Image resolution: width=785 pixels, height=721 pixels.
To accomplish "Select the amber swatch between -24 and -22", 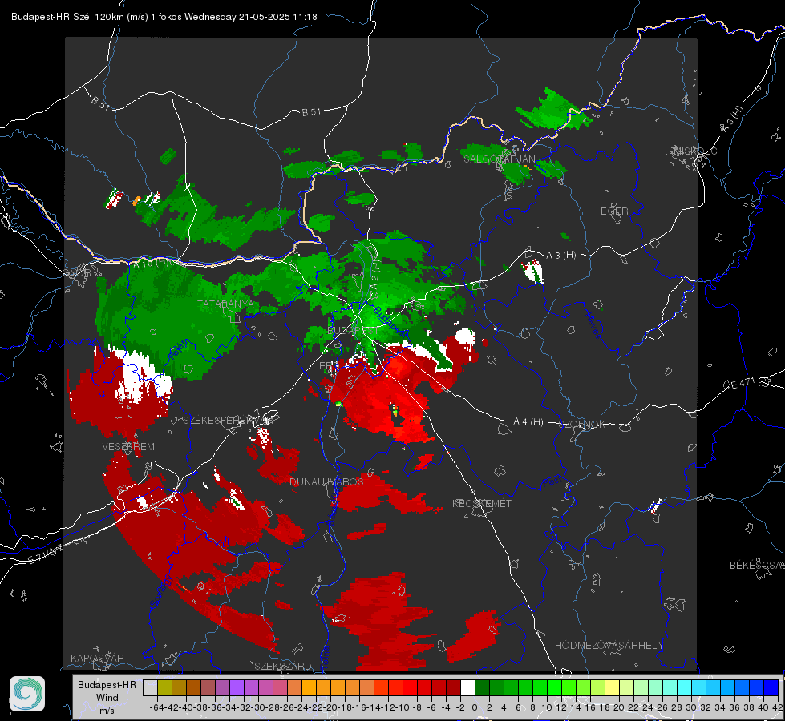I will click(309, 687).
